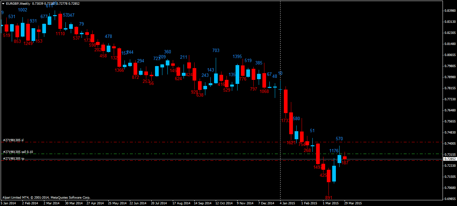Click the red candle value 1068

click(x=264, y=92)
